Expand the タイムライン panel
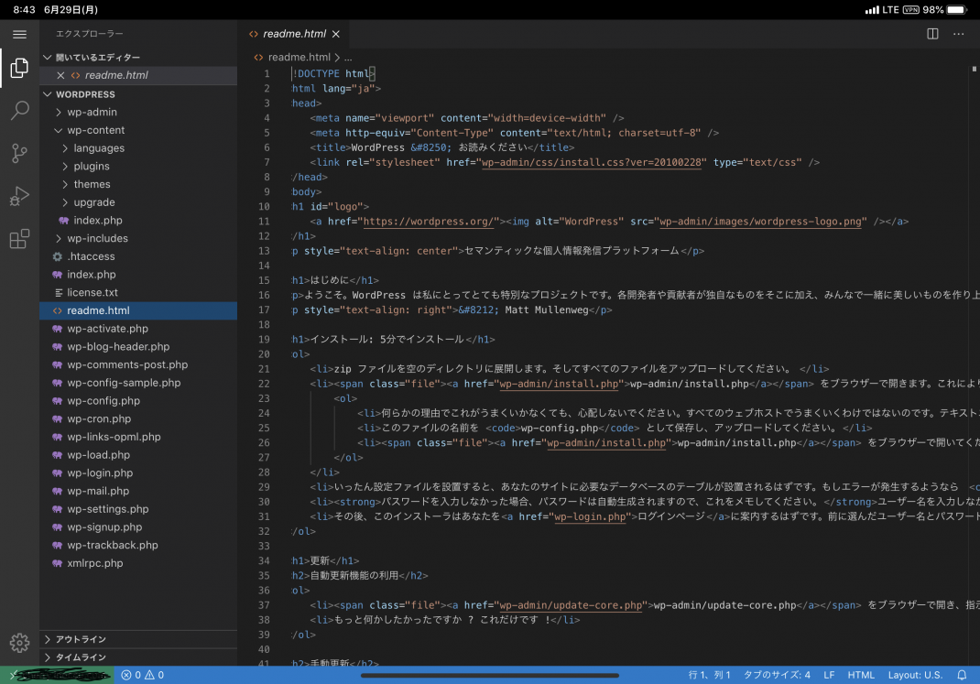The image size is (980, 684). [48, 657]
